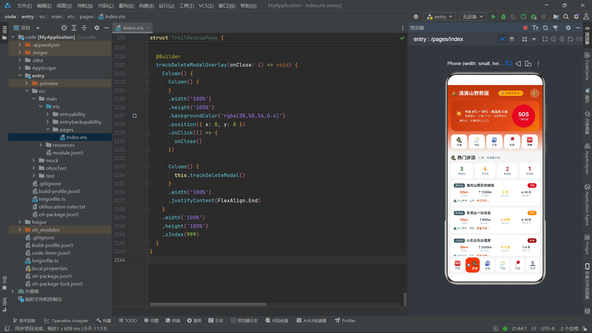
Task: Open the 无设备 device dropdown
Action: click(473, 17)
